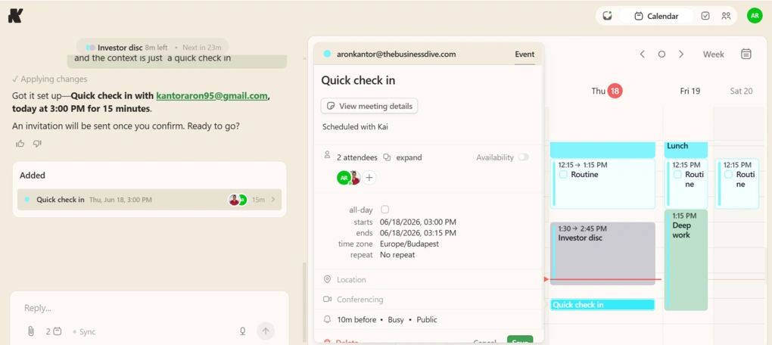The width and height of the screenshot is (772, 345).
Task: Click View meeting details button
Action: (x=369, y=106)
